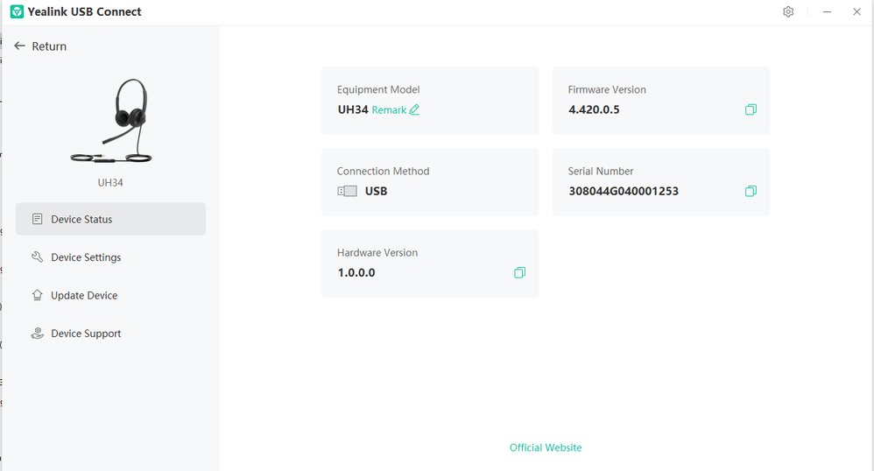Viewport: 874px width, 471px height.
Task: Click the firmware version 4.420.0.5 text
Action: tap(594, 110)
